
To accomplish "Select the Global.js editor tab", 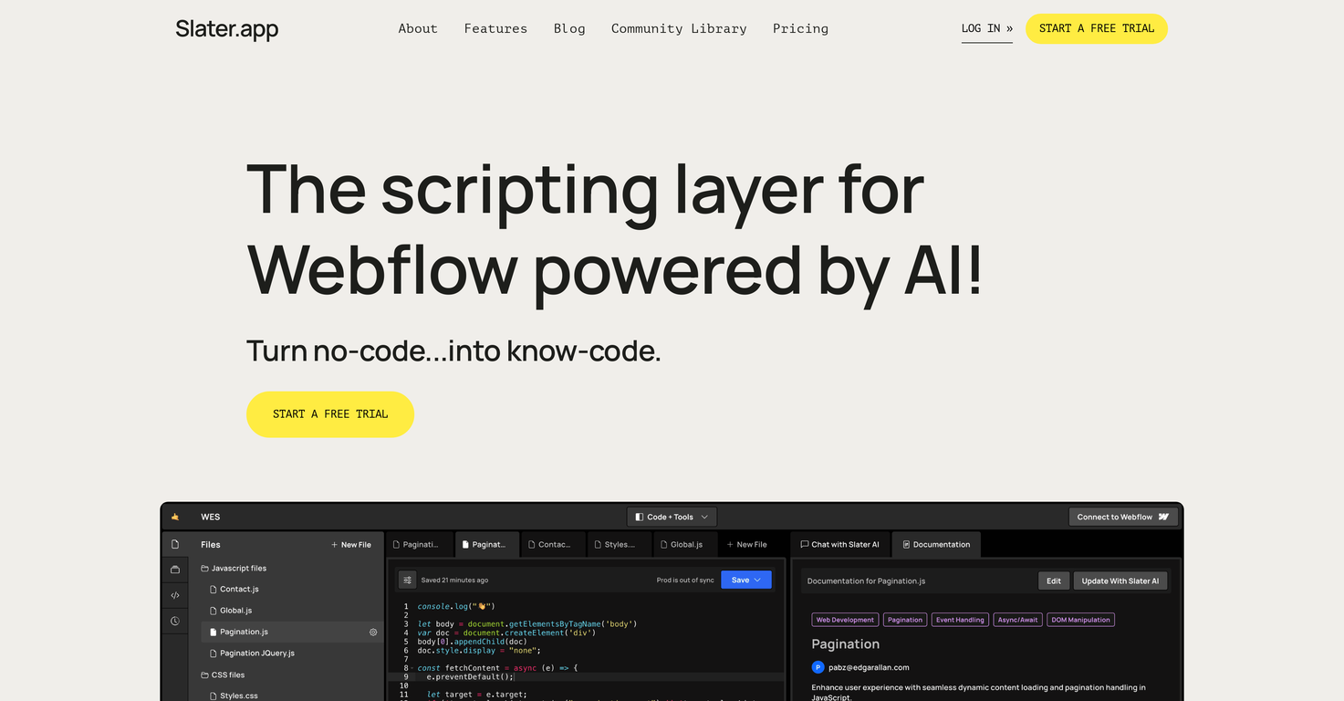I will click(x=685, y=544).
